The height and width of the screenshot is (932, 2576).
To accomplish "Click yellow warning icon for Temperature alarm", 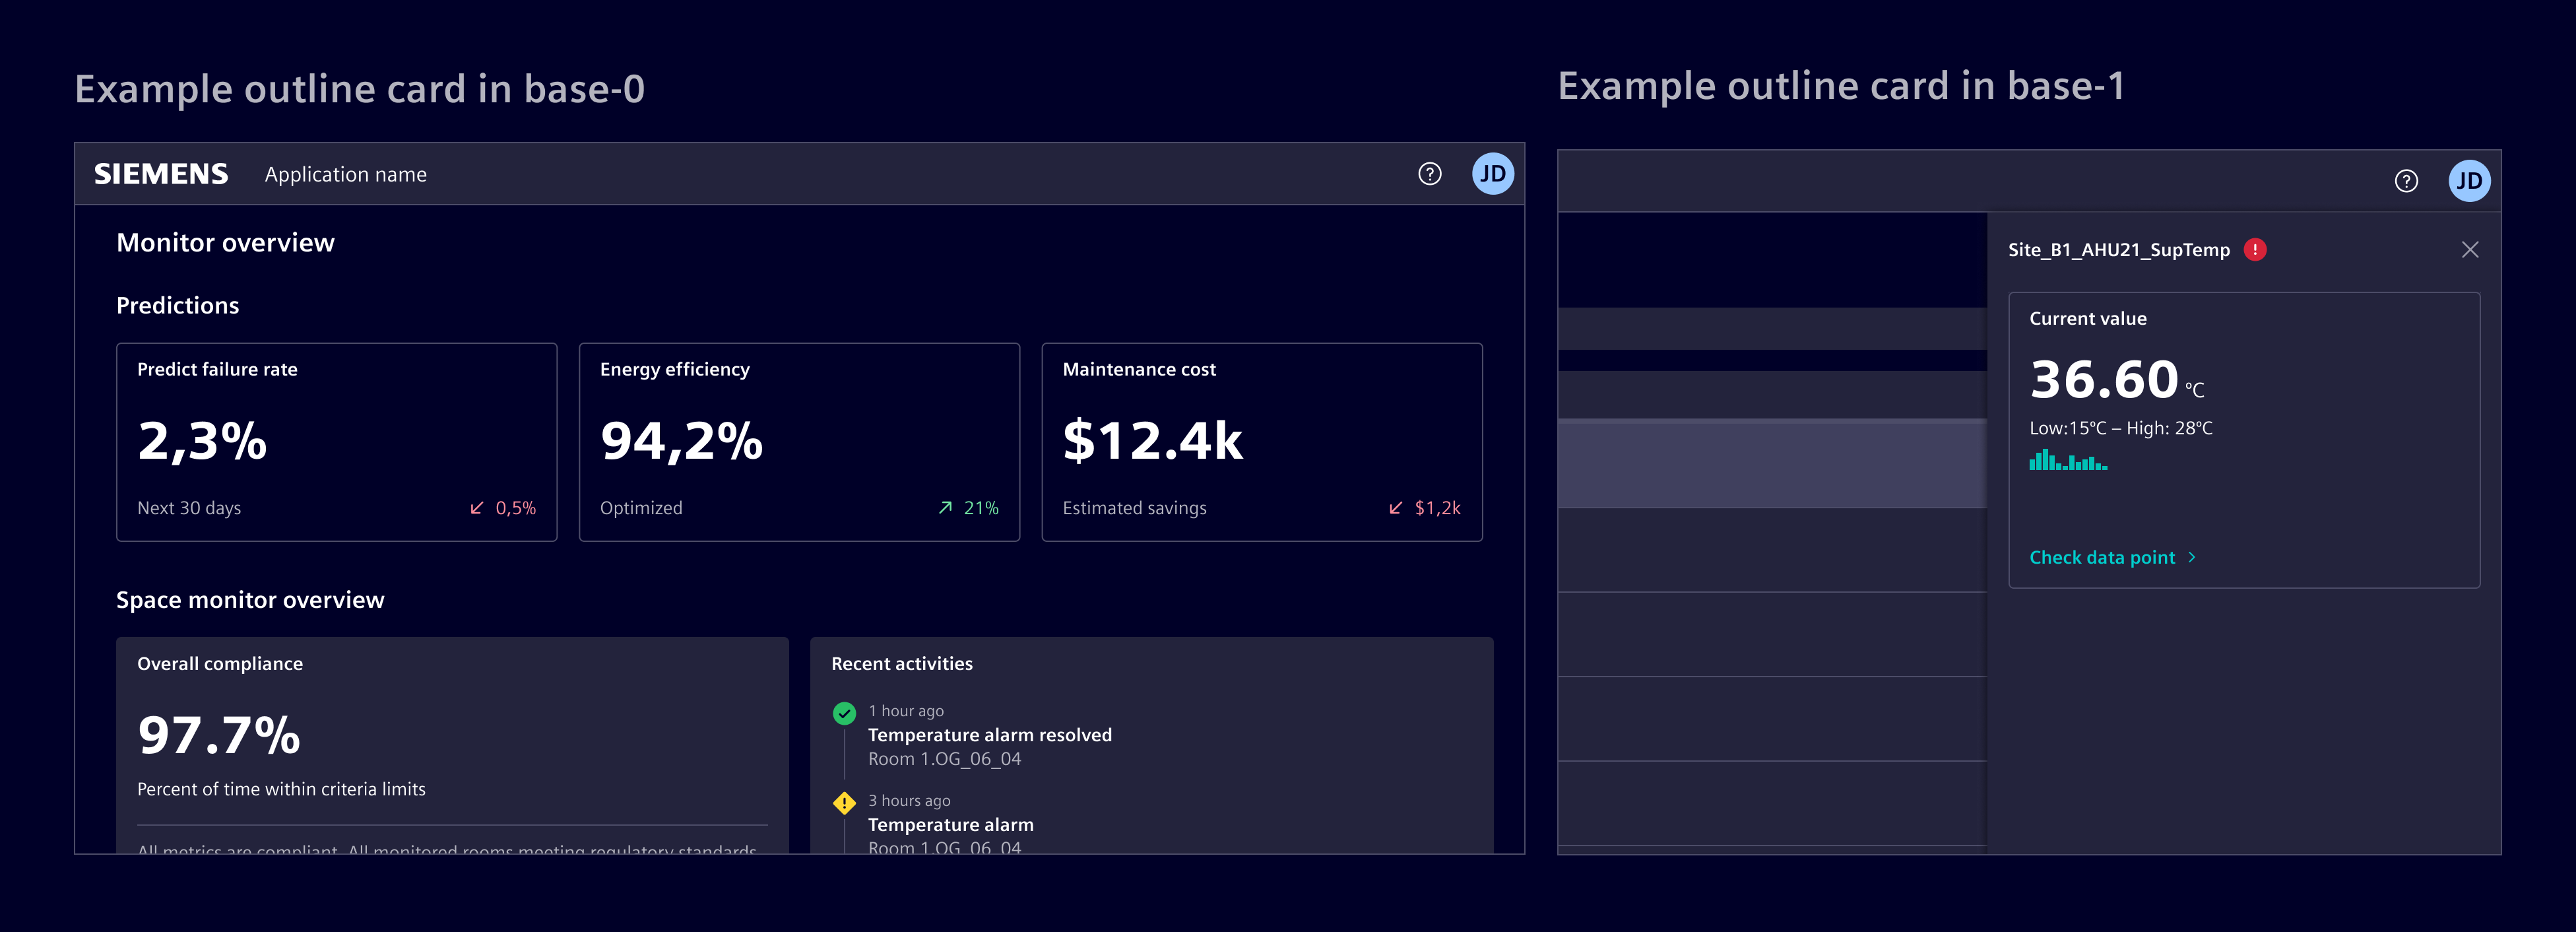I will [x=844, y=803].
